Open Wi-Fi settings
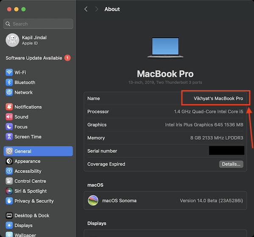Screen dimensions: 254x237 [x=38, y=72]
